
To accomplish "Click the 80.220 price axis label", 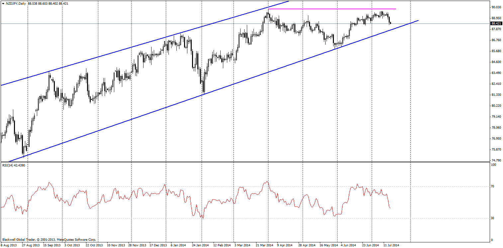I will coord(496,106).
